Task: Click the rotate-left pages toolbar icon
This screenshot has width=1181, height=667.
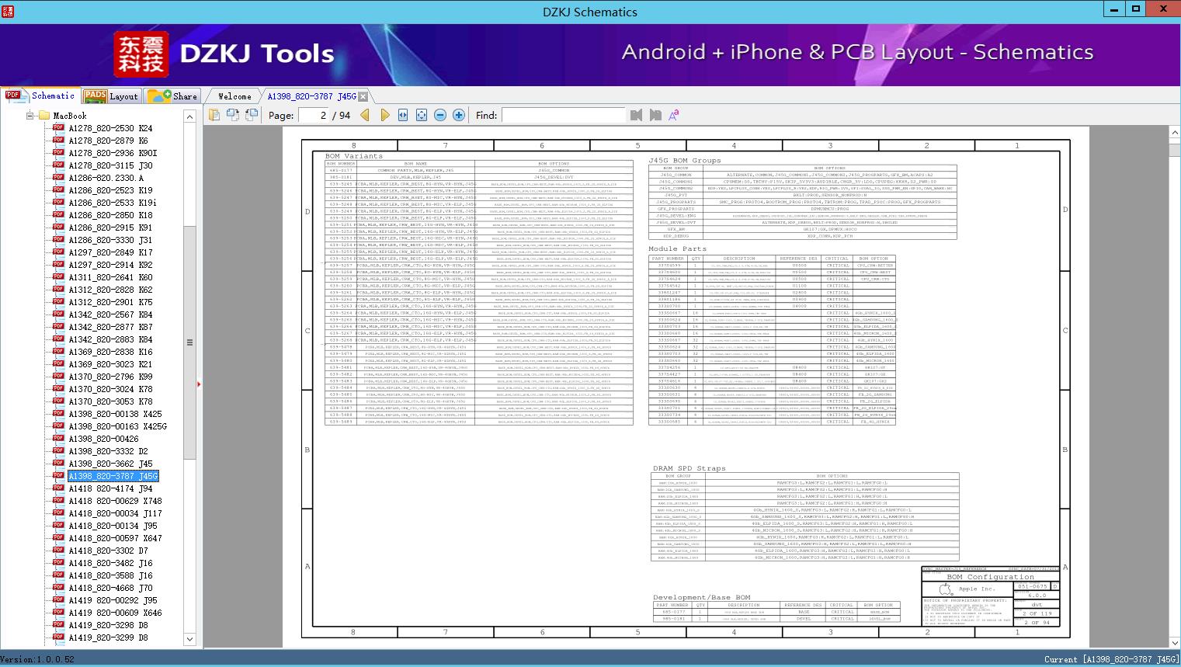Action: click(x=232, y=115)
